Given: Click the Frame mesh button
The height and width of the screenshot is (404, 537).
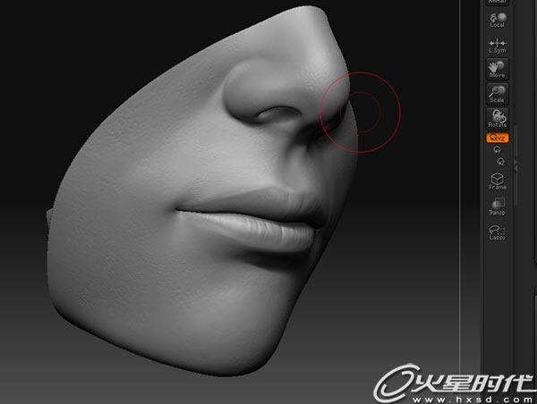Looking at the screenshot, I should [498, 181].
